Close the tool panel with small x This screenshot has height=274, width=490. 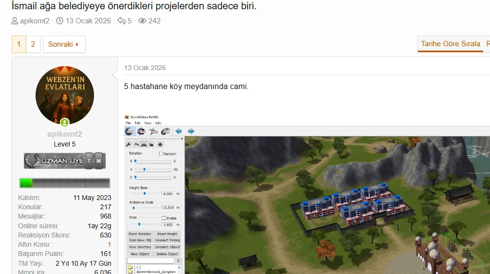182,139
